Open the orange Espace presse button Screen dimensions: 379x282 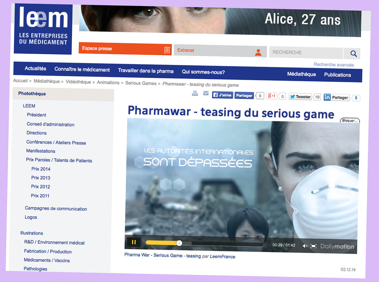(125, 49)
